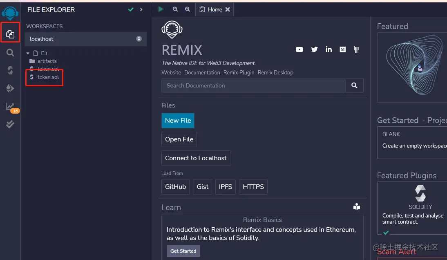Viewport: 447px width, 260px height.
Task: Open Remix Twitter icon
Action: [315, 49]
